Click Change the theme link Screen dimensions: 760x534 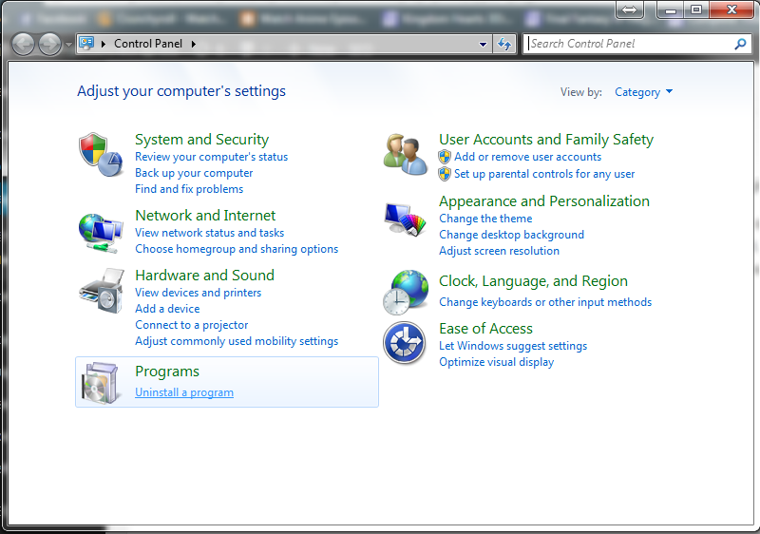tap(485, 219)
